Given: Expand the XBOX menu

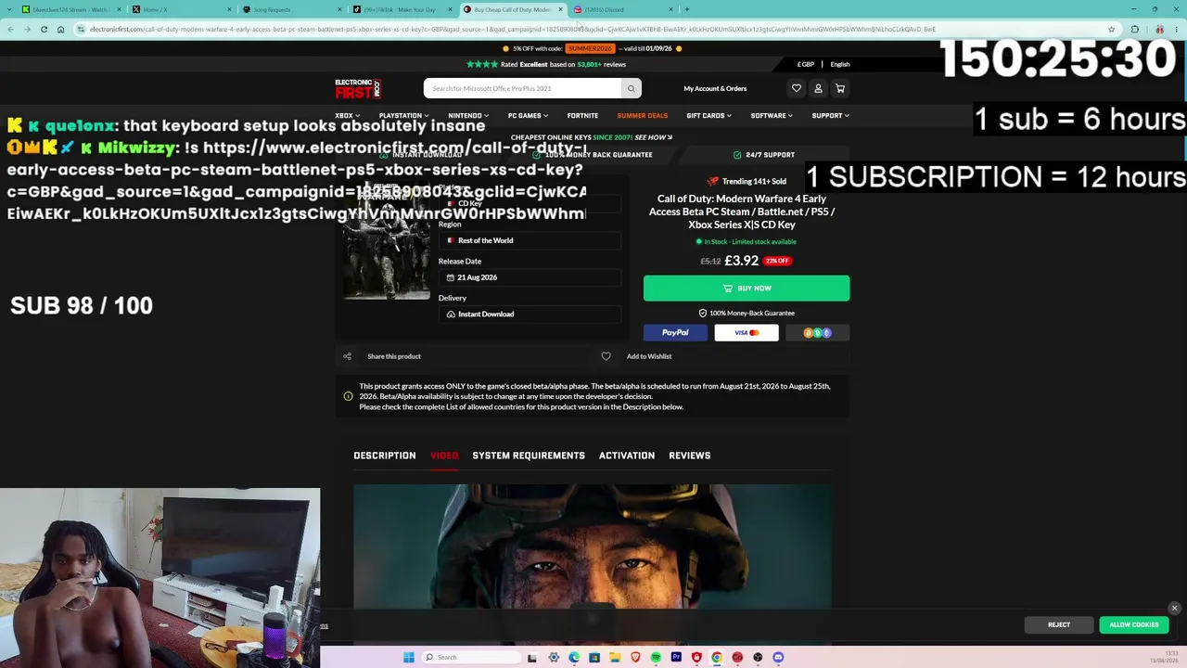Looking at the screenshot, I should pos(347,115).
